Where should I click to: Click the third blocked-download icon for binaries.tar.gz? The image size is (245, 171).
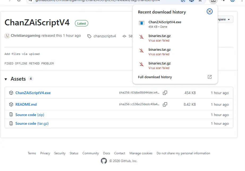coord(142,64)
